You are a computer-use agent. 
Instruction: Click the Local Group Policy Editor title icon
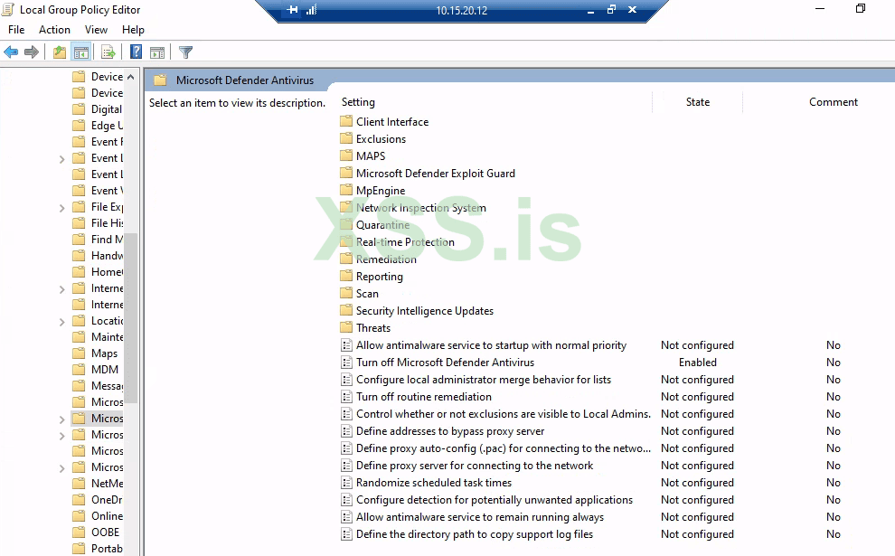pyautogui.click(x=8, y=10)
